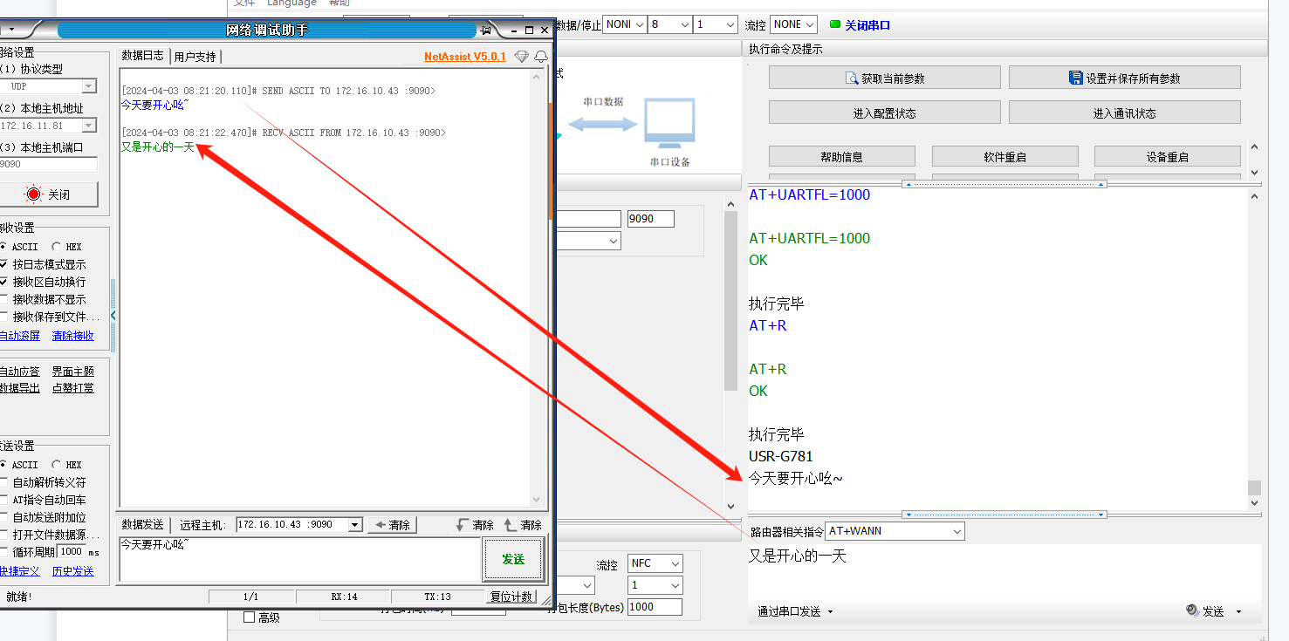Image resolution: width=1289 pixels, height=641 pixels.
Task: Click the command log vertical scrollbar thumb
Action: point(1254,488)
